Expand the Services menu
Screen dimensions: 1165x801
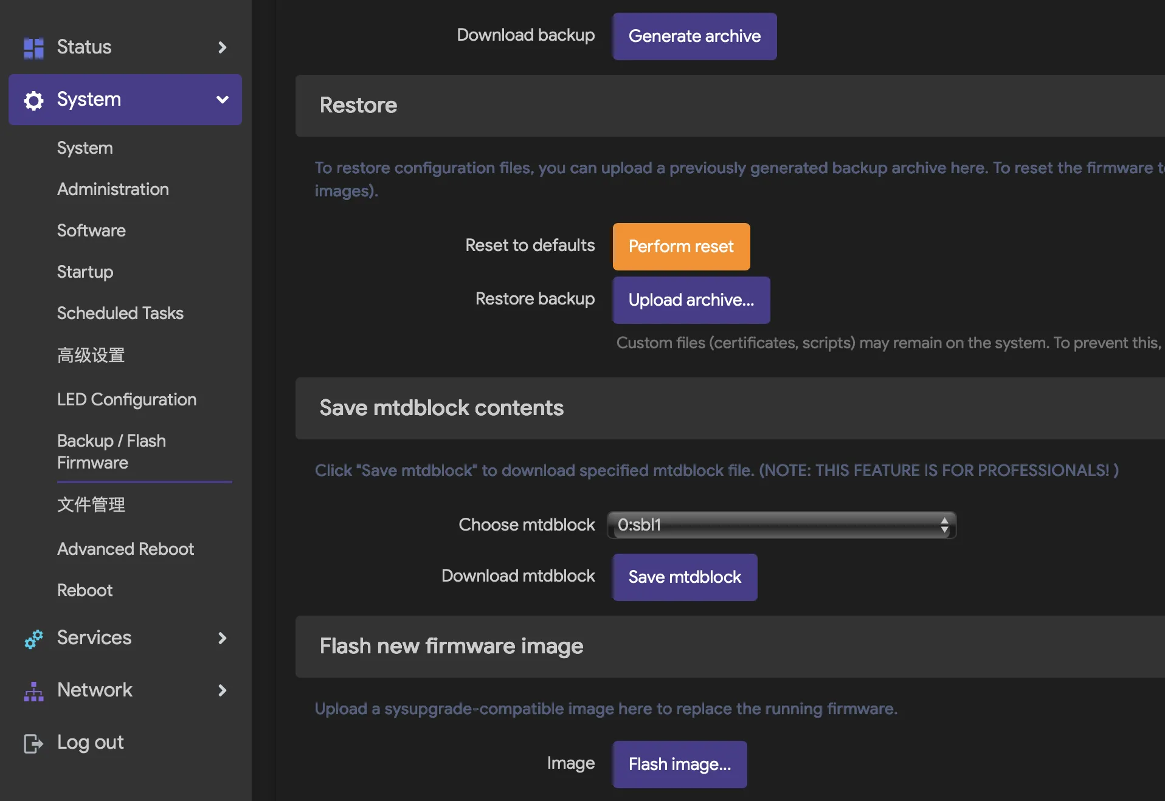tap(223, 639)
